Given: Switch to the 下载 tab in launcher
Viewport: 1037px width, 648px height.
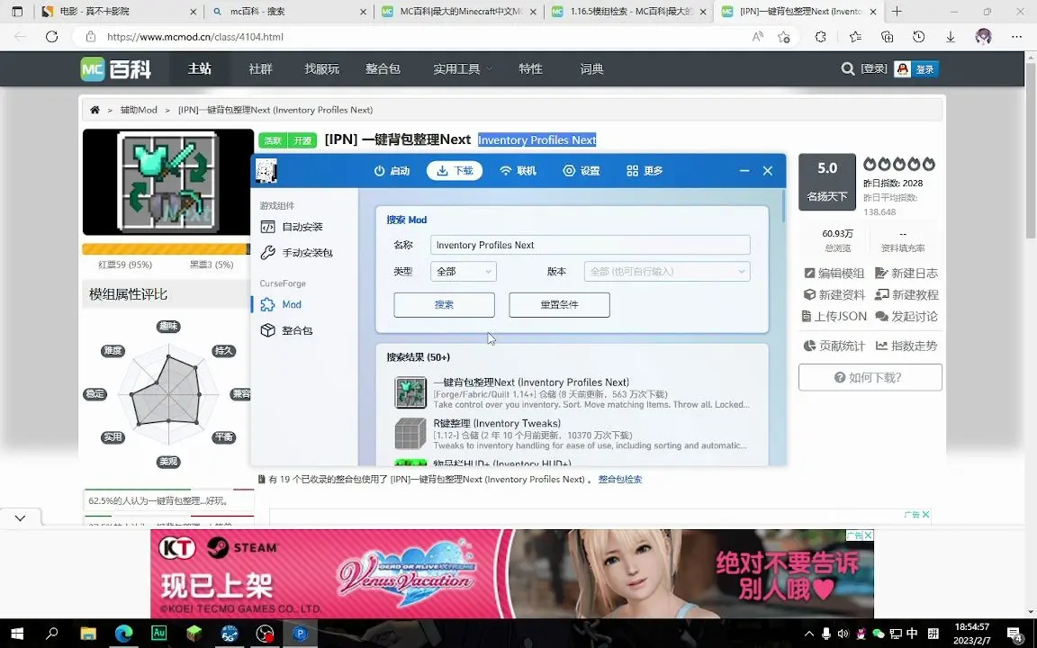Looking at the screenshot, I should coord(455,171).
